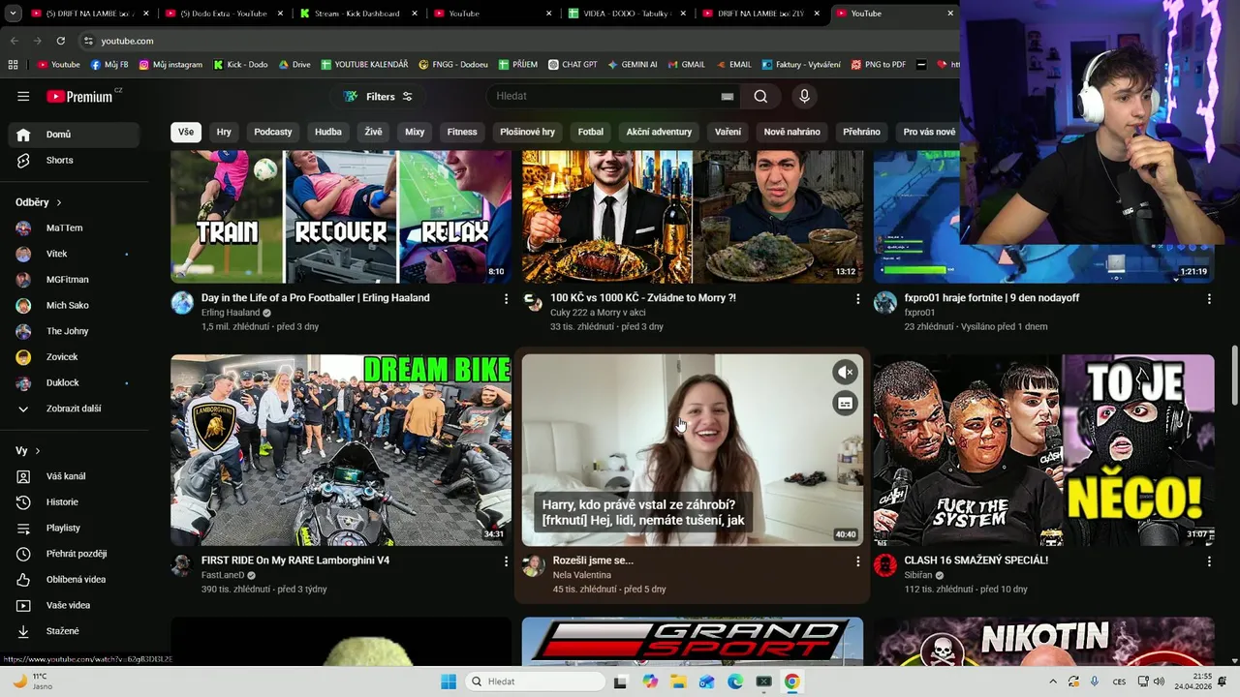This screenshot has width=1240, height=697.
Task: Open the Filters button
Action: point(378,96)
